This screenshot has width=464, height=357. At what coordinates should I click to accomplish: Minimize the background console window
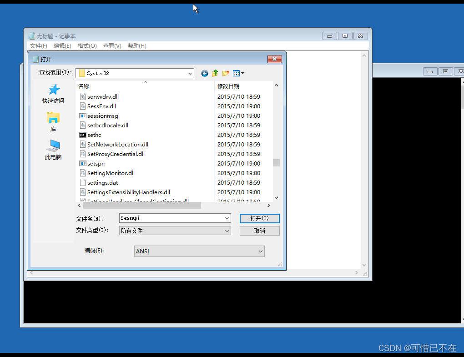pos(430,71)
